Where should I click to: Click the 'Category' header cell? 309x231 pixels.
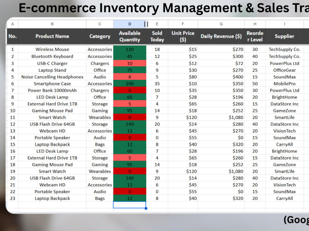tap(100, 36)
